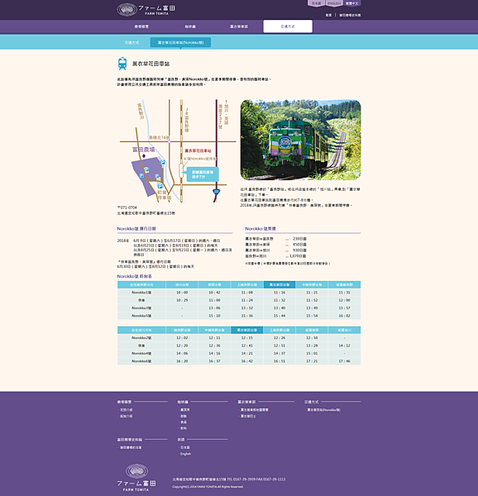Click the Norokko 號票價 heading
Viewport: 478px width, 496px height.
[x=261, y=228]
